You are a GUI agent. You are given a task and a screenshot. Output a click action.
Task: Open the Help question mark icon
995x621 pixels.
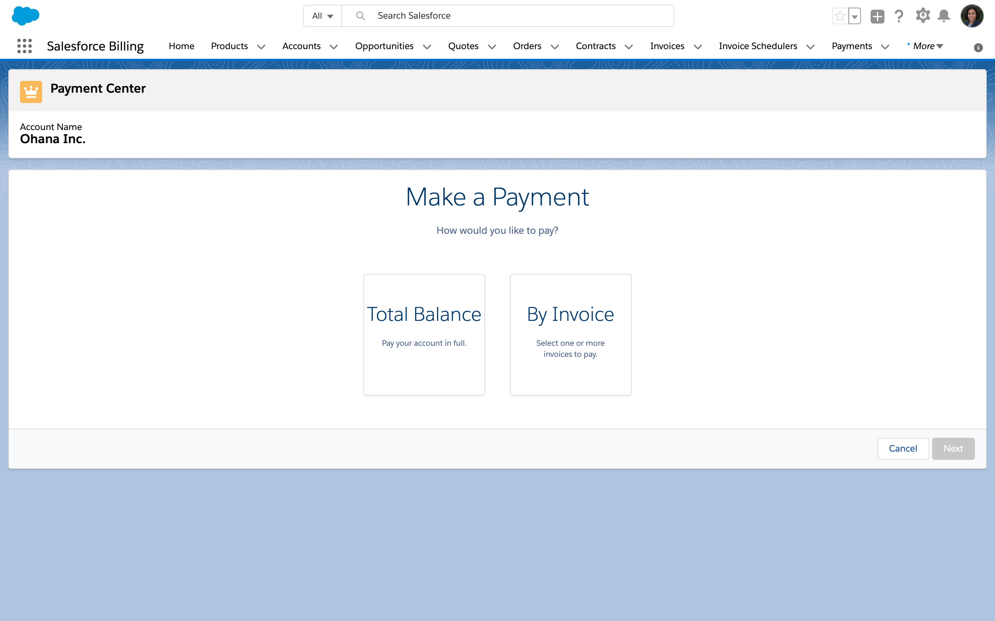(899, 17)
